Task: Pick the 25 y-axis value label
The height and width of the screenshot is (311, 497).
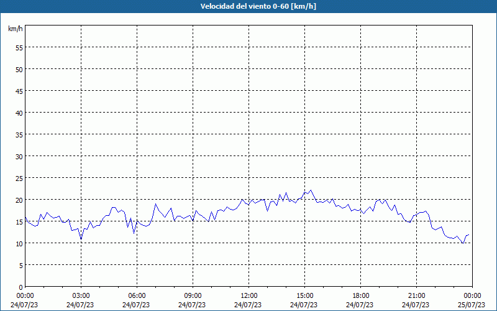Action: tap(18, 178)
